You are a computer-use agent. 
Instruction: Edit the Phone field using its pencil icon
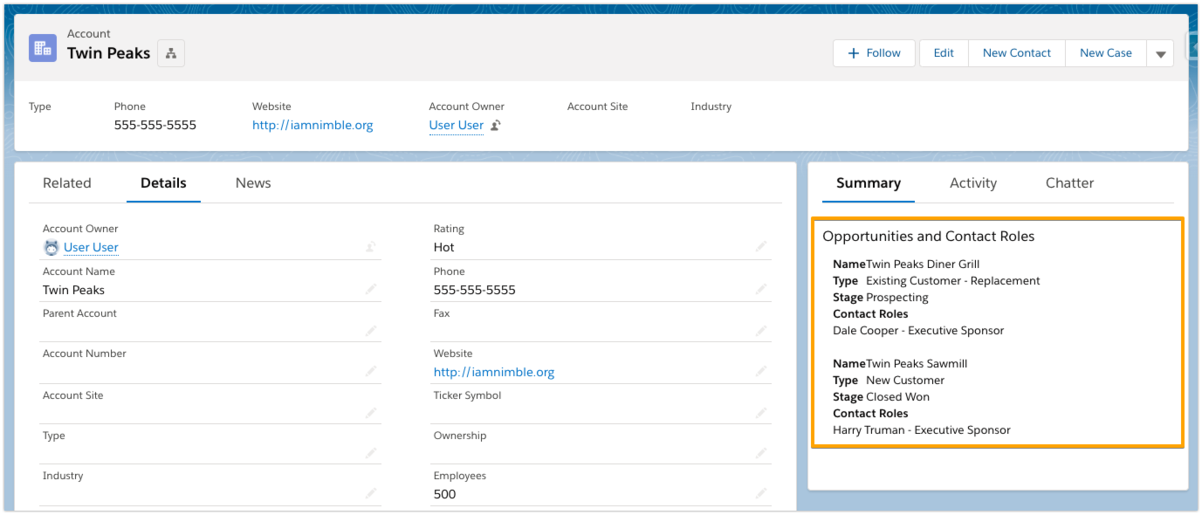coord(760,289)
